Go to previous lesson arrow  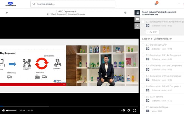(x=7, y=13)
